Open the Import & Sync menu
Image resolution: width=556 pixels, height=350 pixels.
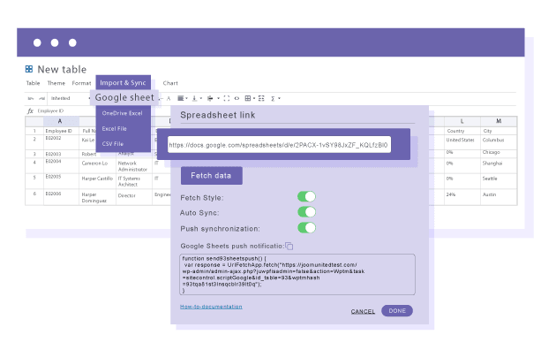[123, 83]
